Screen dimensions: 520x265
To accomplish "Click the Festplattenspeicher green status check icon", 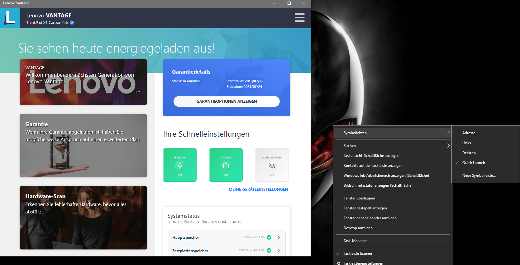I will [269, 250].
